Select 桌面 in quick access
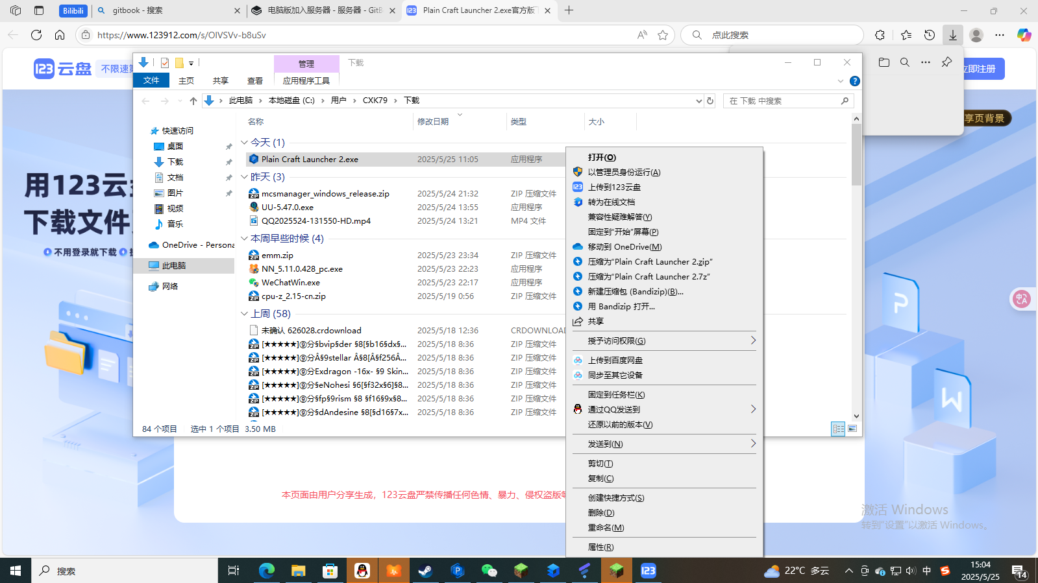The width and height of the screenshot is (1038, 583). 175,147
